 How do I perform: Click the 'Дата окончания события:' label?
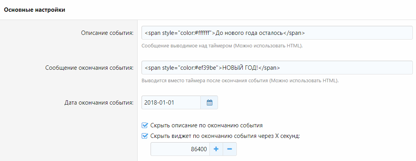coord(99,103)
